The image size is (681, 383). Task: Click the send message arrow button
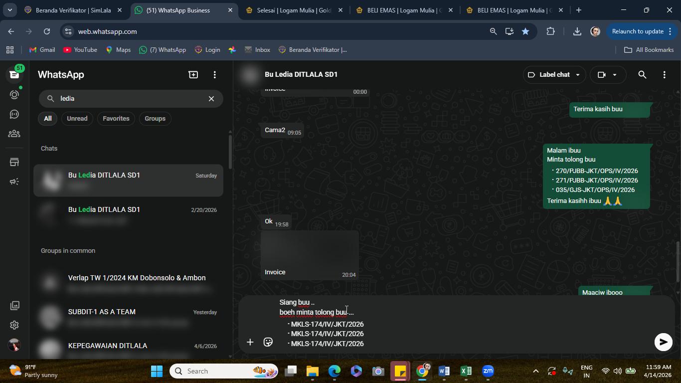(663, 342)
